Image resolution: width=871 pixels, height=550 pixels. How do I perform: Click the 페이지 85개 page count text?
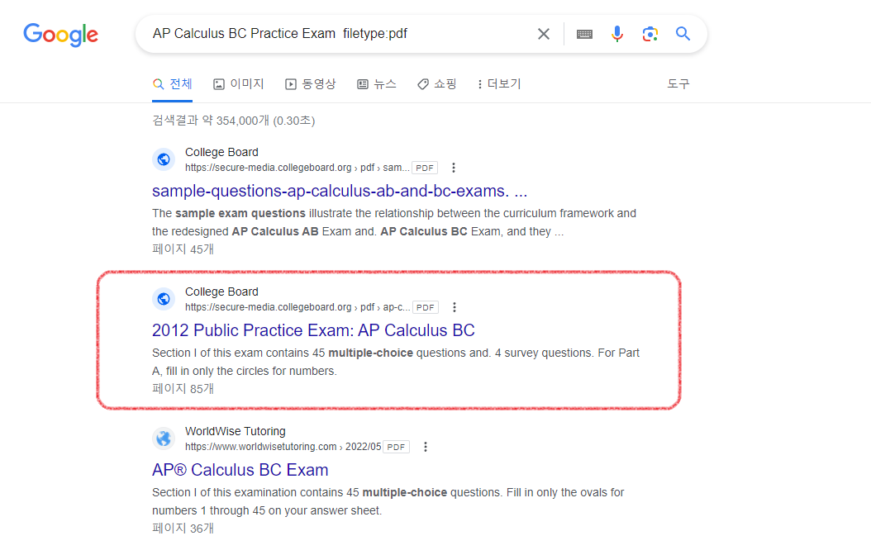click(183, 388)
